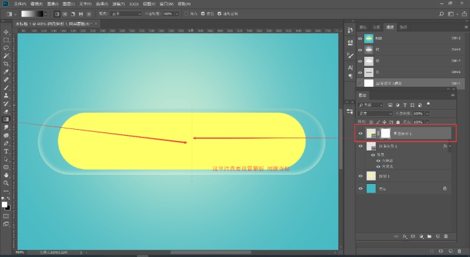Hide the RGB channel eye
This screenshot has width=470, height=257.
pyautogui.click(x=360, y=38)
